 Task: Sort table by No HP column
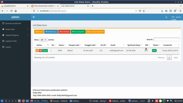[x=103, y=45]
